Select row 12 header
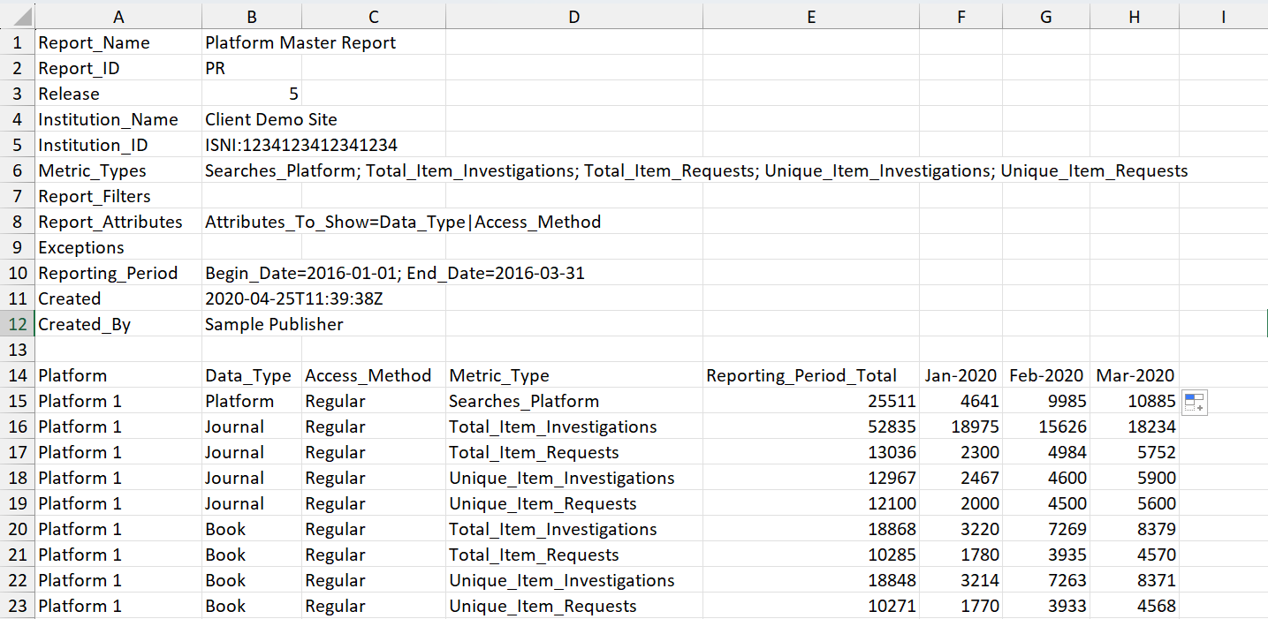 click(x=18, y=324)
